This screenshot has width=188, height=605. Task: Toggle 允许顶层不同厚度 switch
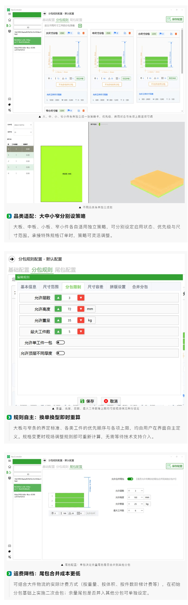(x=60, y=353)
